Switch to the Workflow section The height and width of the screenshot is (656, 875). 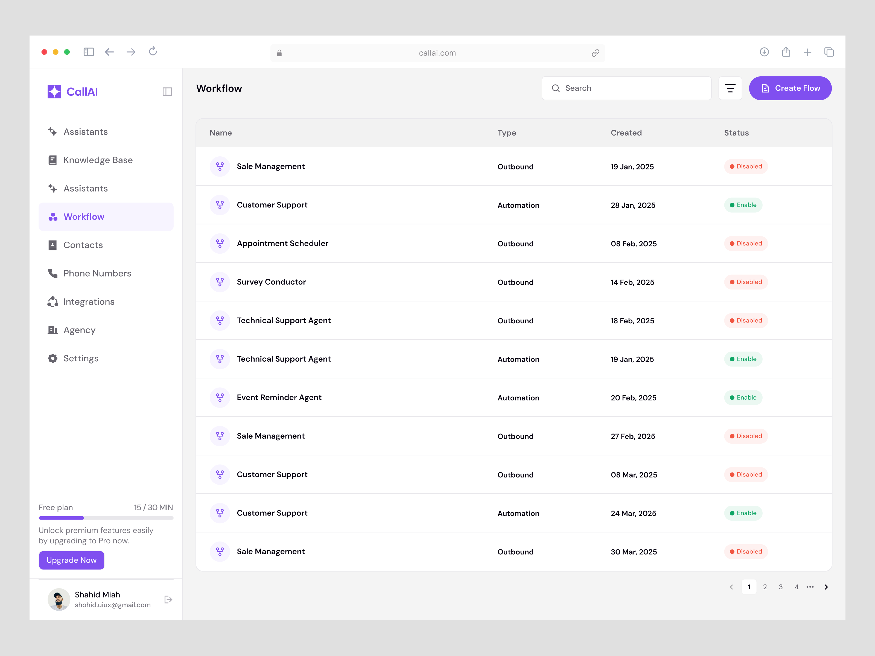click(84, 216)
